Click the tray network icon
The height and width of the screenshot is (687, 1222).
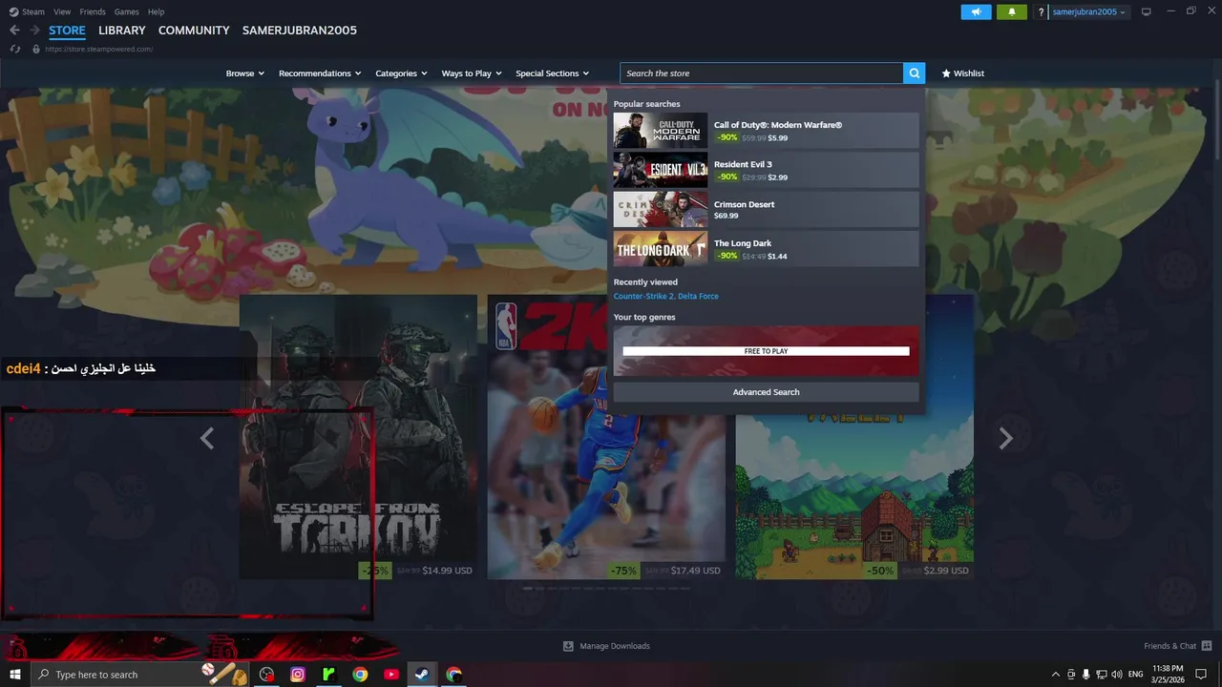click(x=1101, y=675)
